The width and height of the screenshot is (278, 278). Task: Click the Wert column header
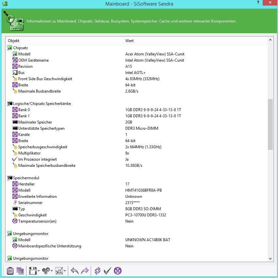(195, 41)
